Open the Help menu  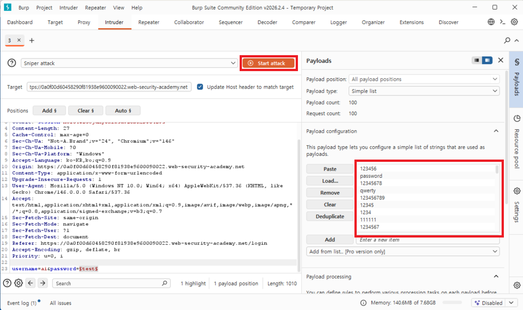click(x=137, y=7)
